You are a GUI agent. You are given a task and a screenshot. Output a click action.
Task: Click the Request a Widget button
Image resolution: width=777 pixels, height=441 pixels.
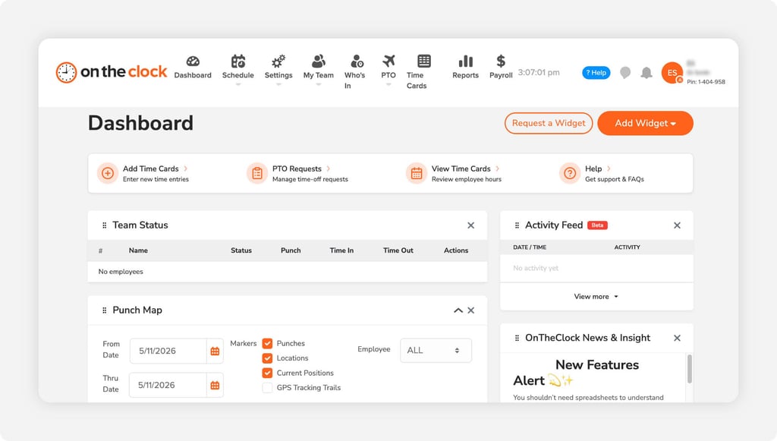pyautogui.click(x=549, y=123)
